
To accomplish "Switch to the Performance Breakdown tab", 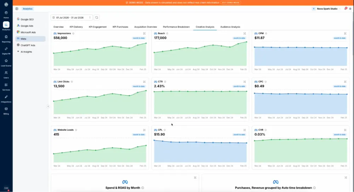I will click(176, 27).
